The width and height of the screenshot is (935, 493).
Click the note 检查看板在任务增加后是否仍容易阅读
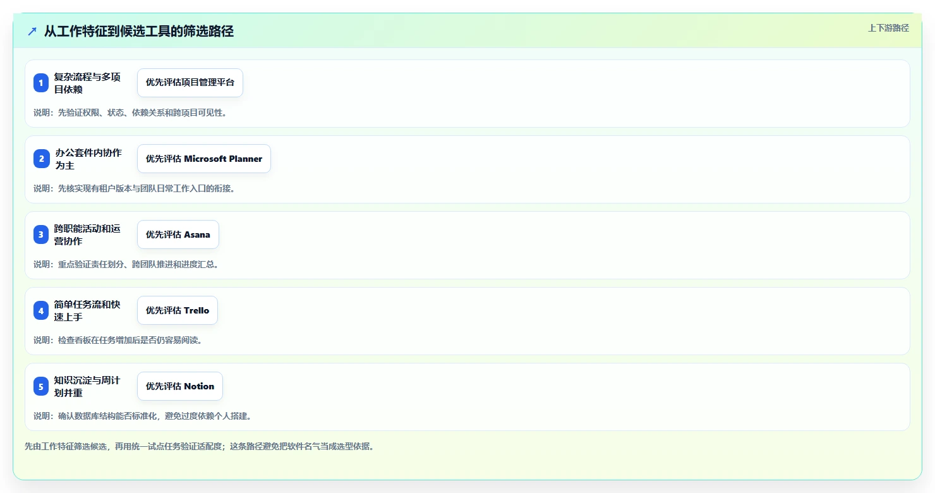tap(118, 340)
